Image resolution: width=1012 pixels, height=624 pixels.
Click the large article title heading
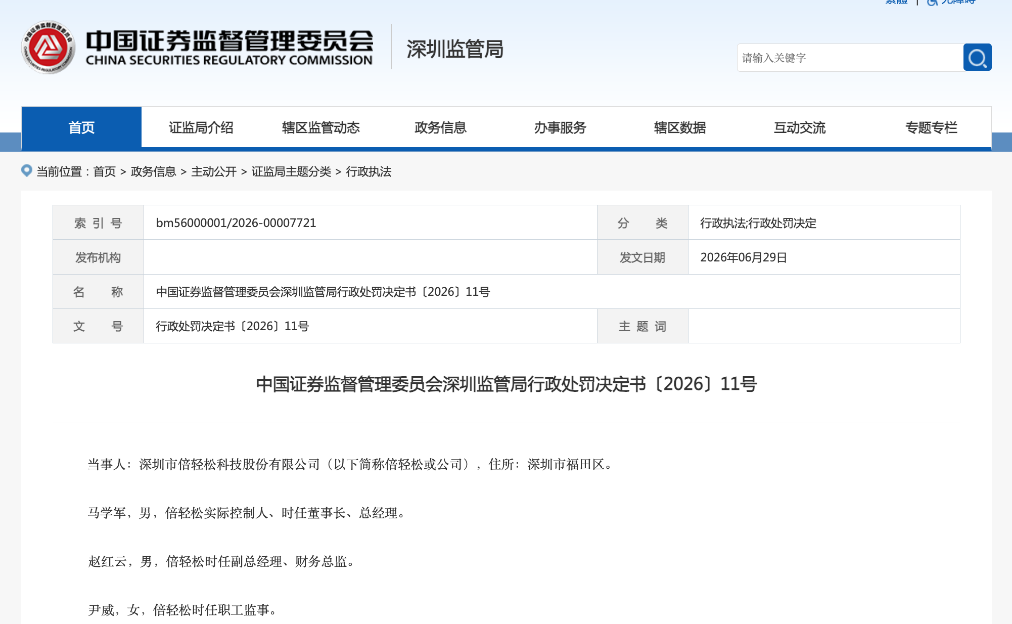(x=506, y=384)
